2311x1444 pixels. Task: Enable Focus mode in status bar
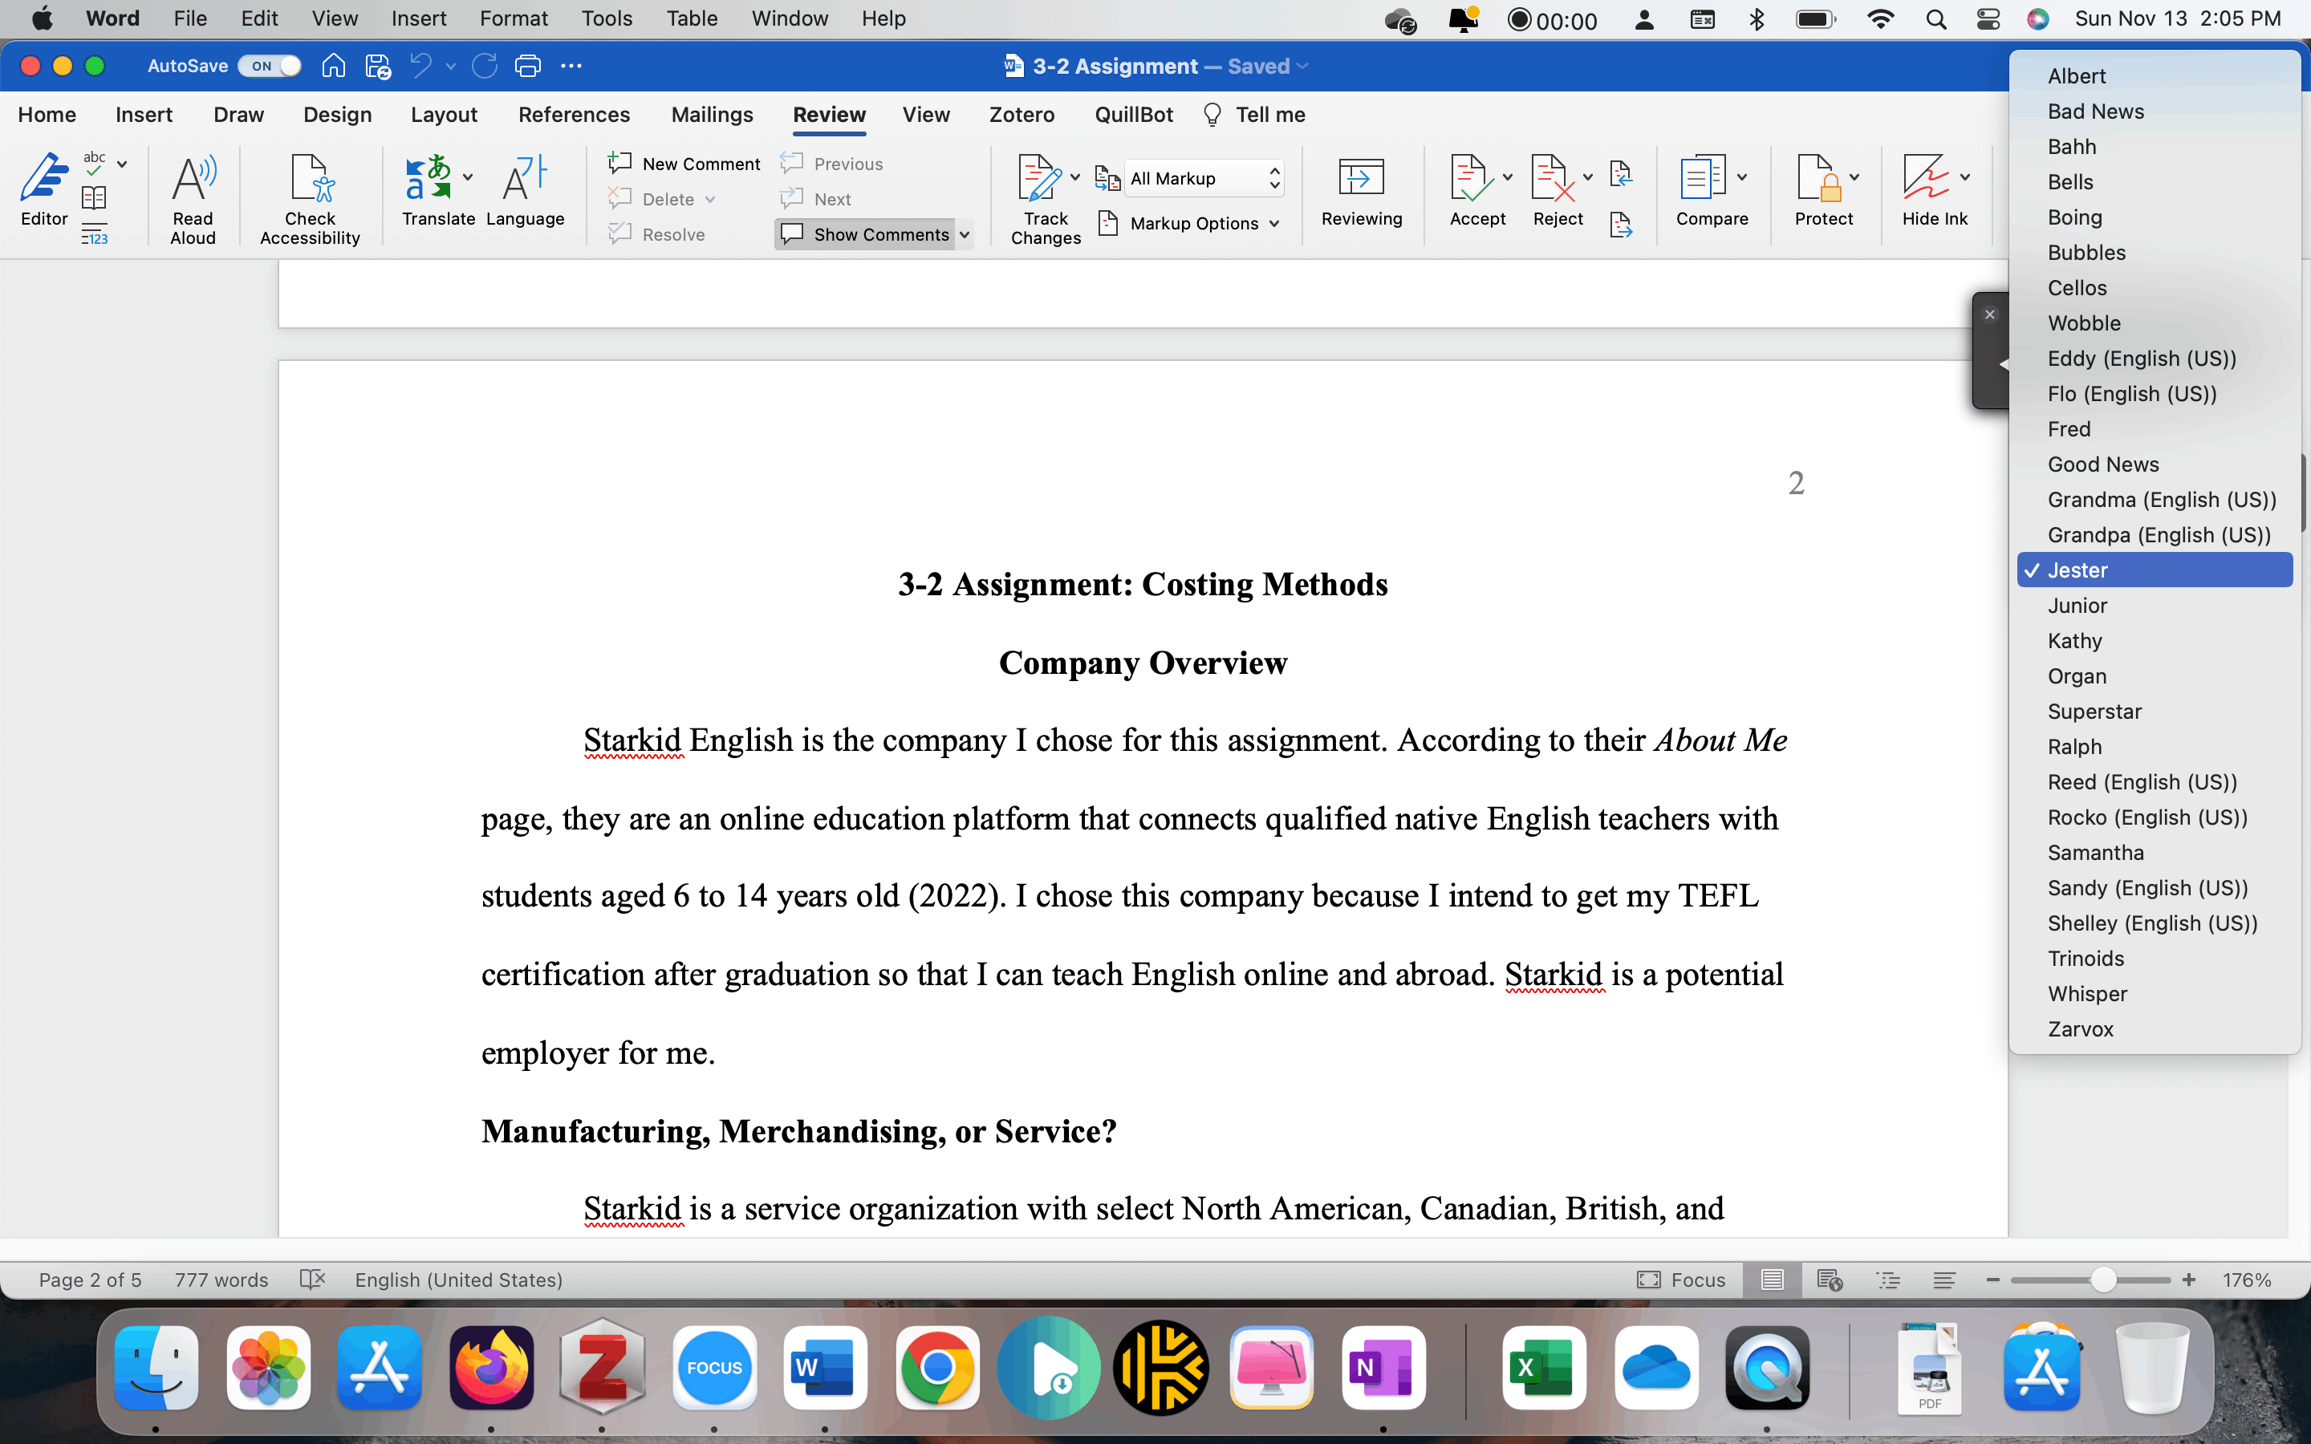(x=1682, y=1280)
